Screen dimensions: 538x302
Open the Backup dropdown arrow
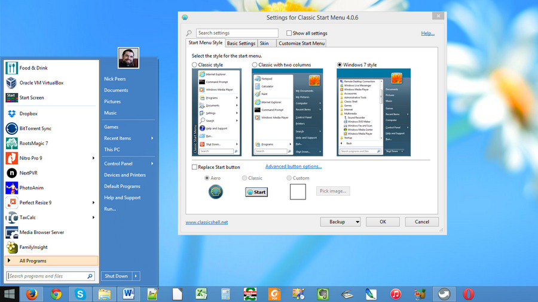357,222
